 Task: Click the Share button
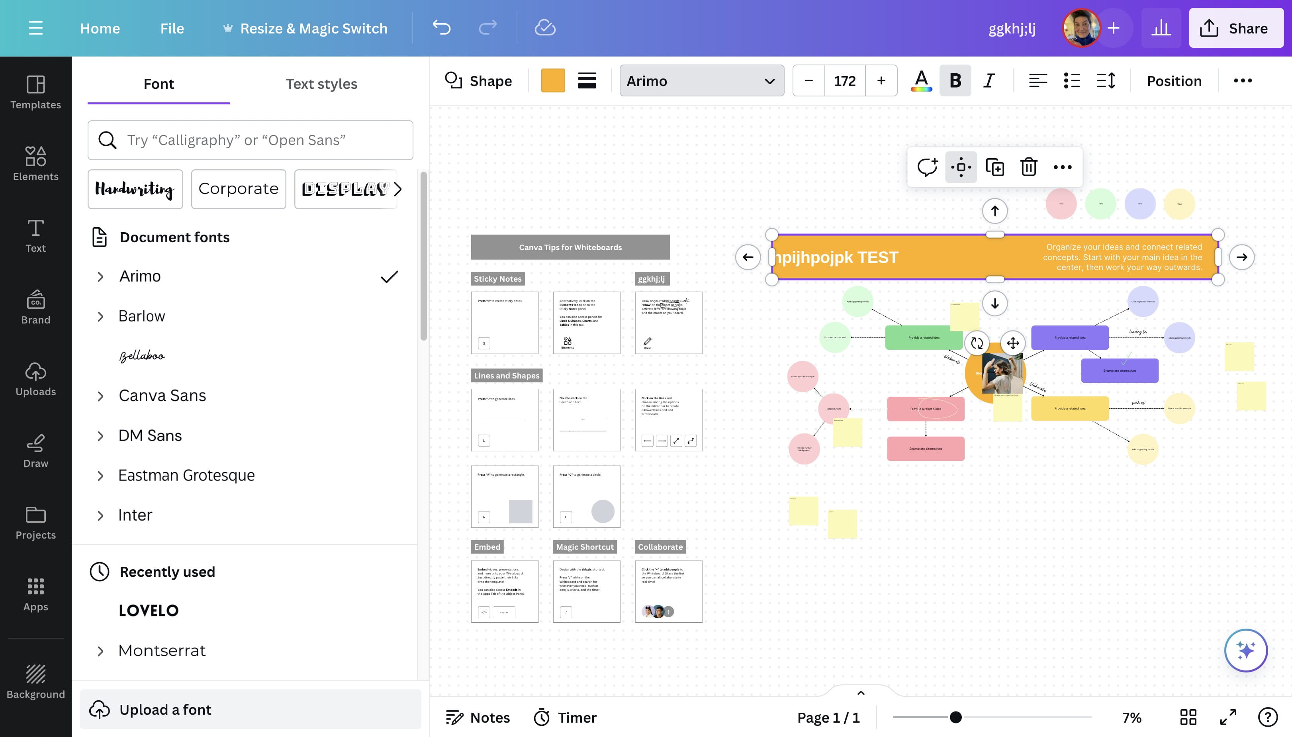[x=1235, y=28]
